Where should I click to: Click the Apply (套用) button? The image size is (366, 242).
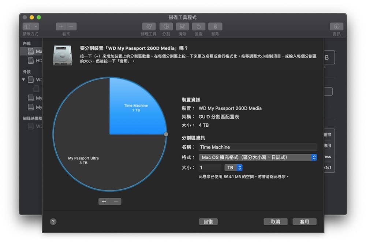(305, 221)
